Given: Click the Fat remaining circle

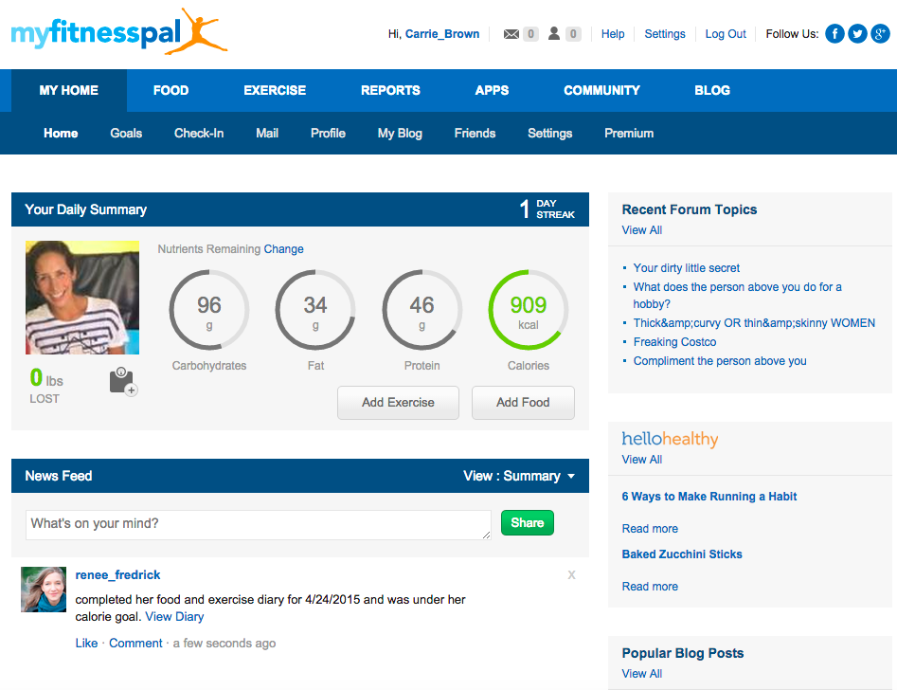Looking at the screenshot, I should 315,310.
